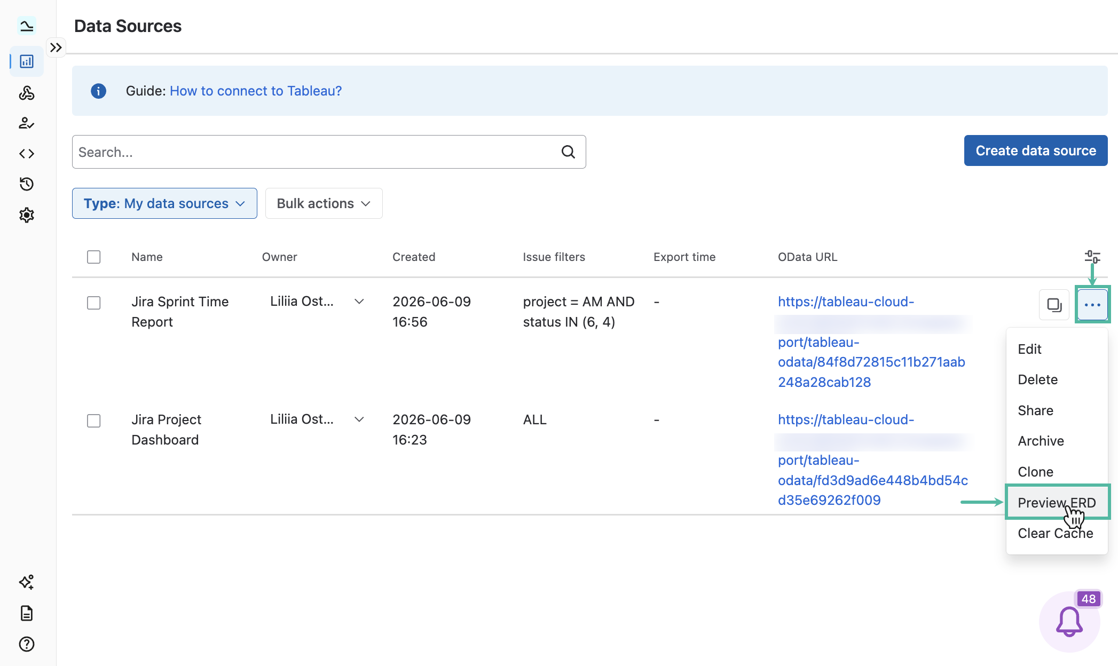
Task: Click the Issue filters column header
Action: 554,257
